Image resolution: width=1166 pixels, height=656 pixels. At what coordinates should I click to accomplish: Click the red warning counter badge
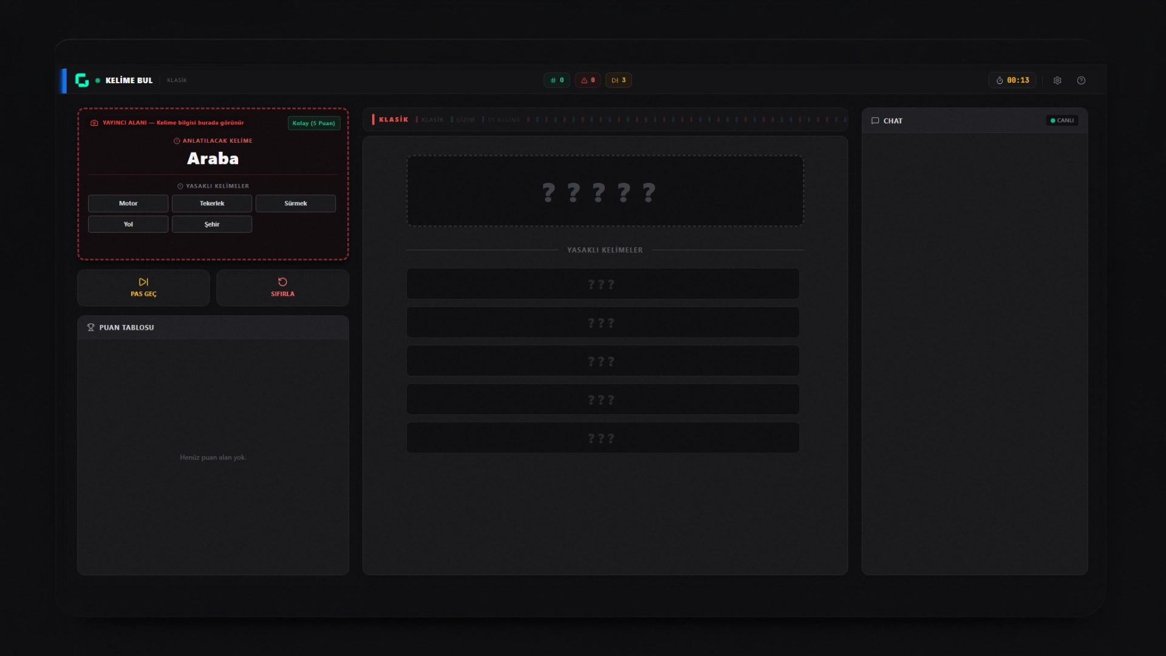[x=587, y=80]
